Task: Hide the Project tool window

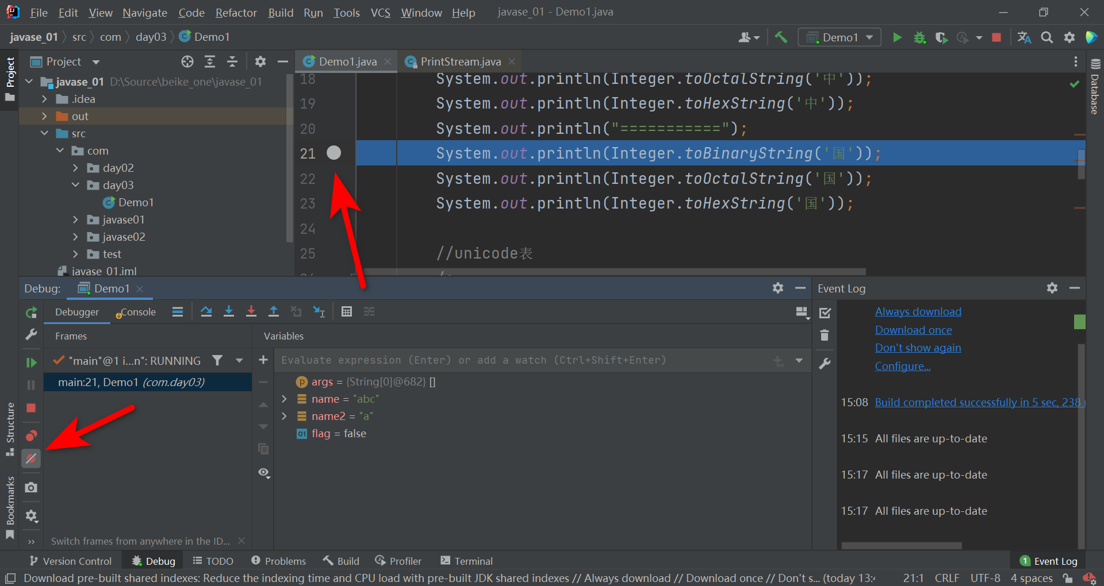Action: (x=283, y=61)
